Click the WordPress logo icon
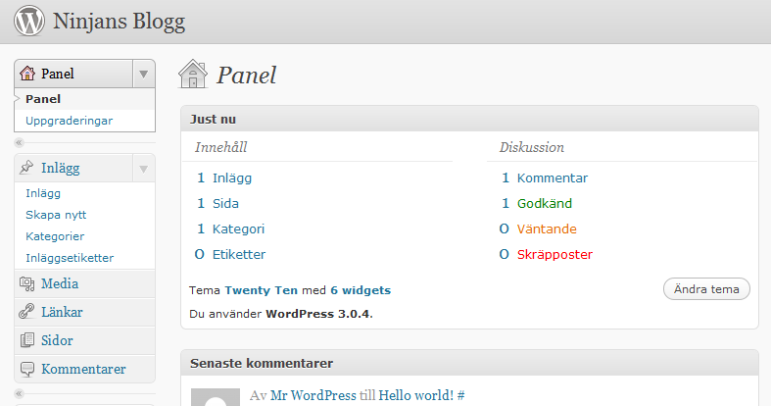The width and height of the screenshot is (771, 406). coord(29,21)
